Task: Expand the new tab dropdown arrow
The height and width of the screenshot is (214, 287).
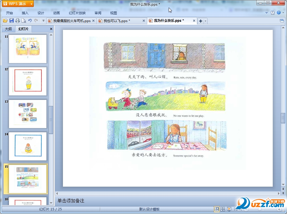Action: click(205, 21)
